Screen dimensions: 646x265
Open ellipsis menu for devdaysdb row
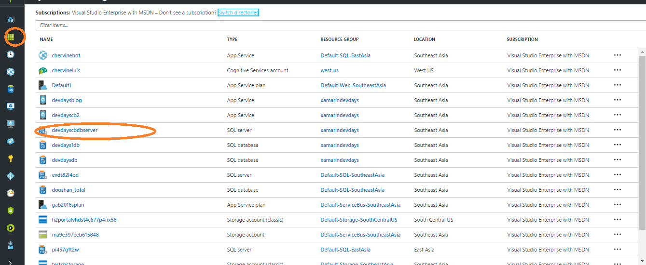[x=618, y=160]
